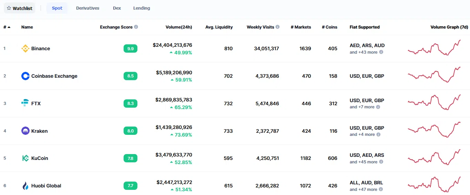Click the 8.5 score badge for Coinbase
The width and height of the screenshot is (470, 195).
130,76
